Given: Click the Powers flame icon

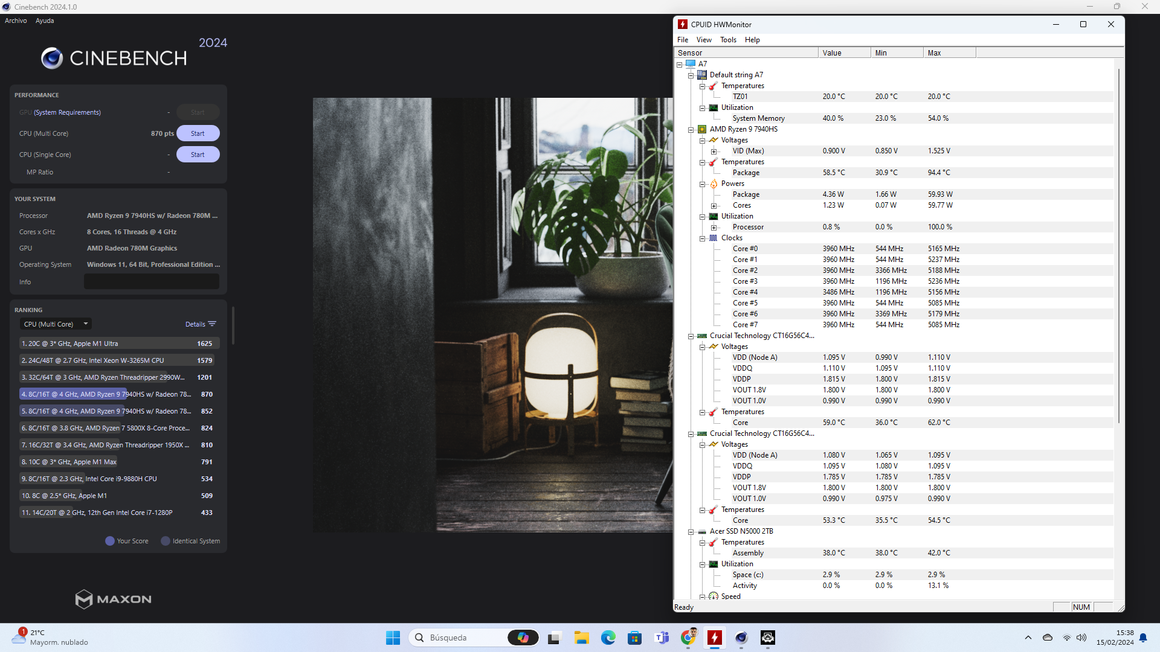Looking at the screenshot, I should click(714, 184).
